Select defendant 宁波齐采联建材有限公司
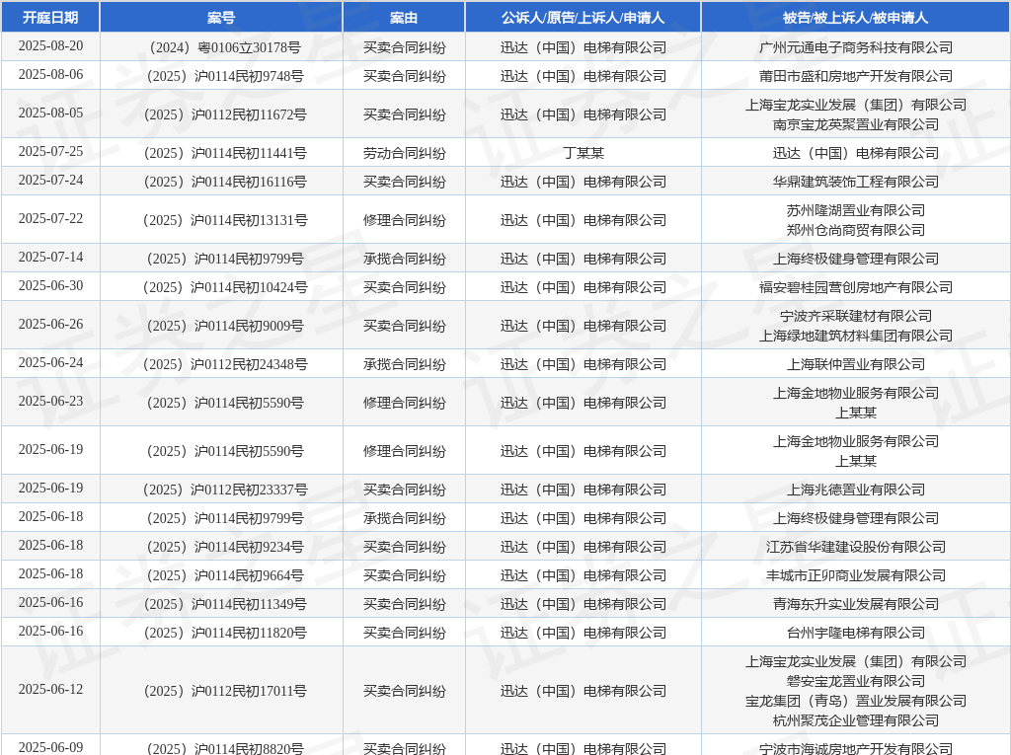Viewport: 1011px width, 755px height. [856, 316]
